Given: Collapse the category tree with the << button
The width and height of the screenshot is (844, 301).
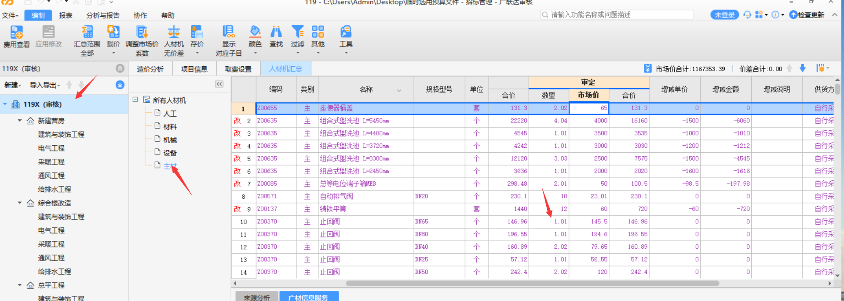Looking at the screenshot, I should (219, 84).
